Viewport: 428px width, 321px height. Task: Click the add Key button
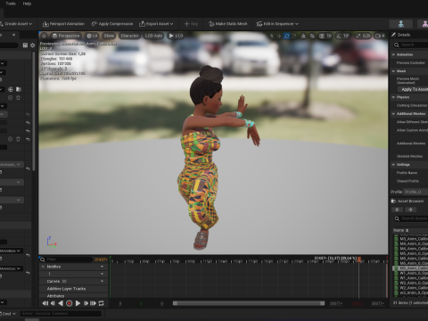(x=191, y=24)
